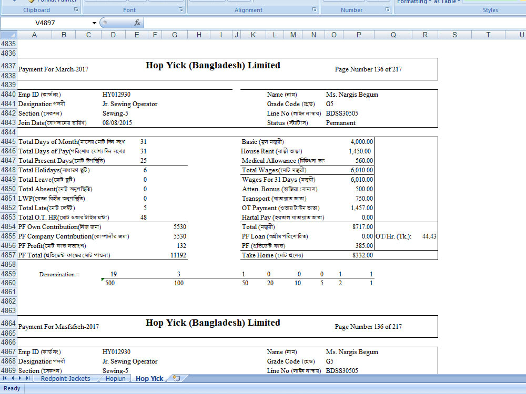Open the Font dialog launcher
The image size is (526, 394).
pyautogui.click(x=181, y=9)
